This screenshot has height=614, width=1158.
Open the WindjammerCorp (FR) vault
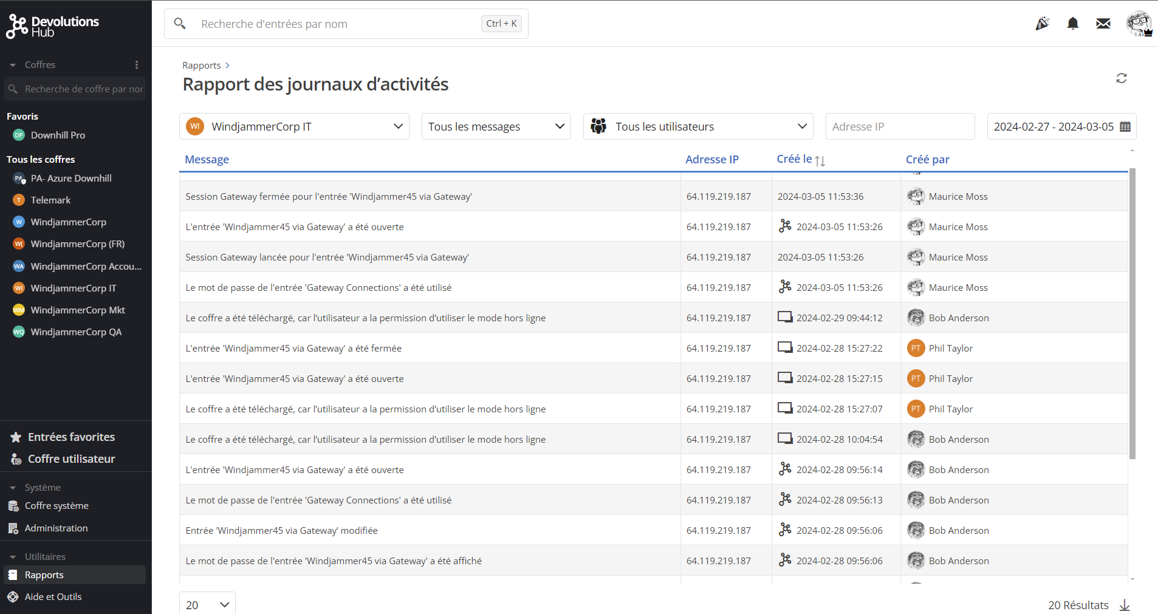pos(77,244)
